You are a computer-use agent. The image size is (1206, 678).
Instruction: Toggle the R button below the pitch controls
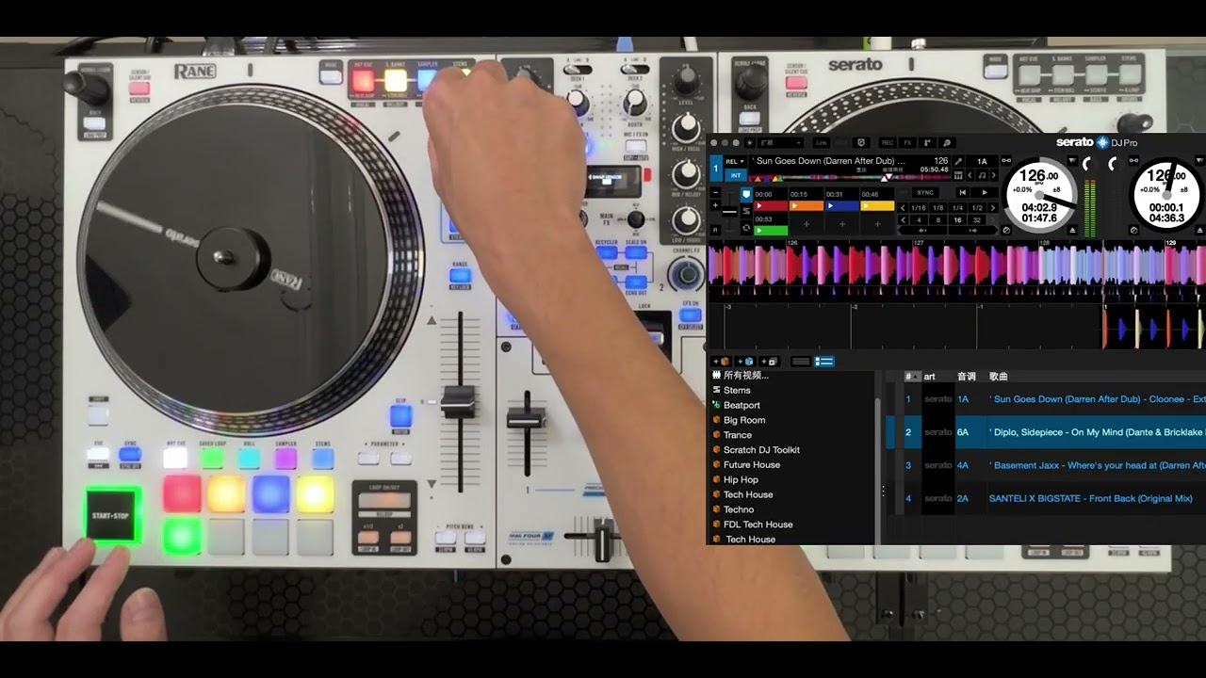(x=715, y=230)
